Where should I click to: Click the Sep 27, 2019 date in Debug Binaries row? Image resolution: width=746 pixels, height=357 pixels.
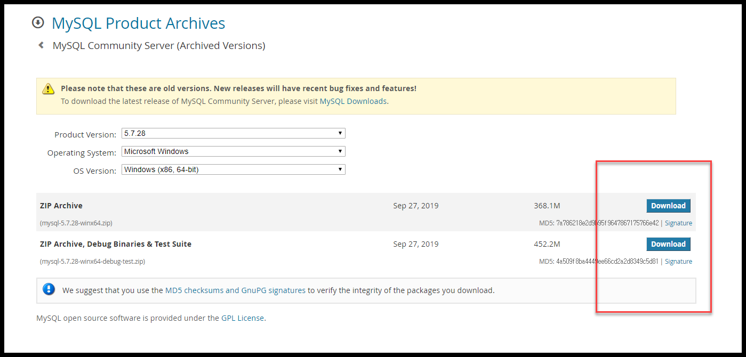[416, 244]
